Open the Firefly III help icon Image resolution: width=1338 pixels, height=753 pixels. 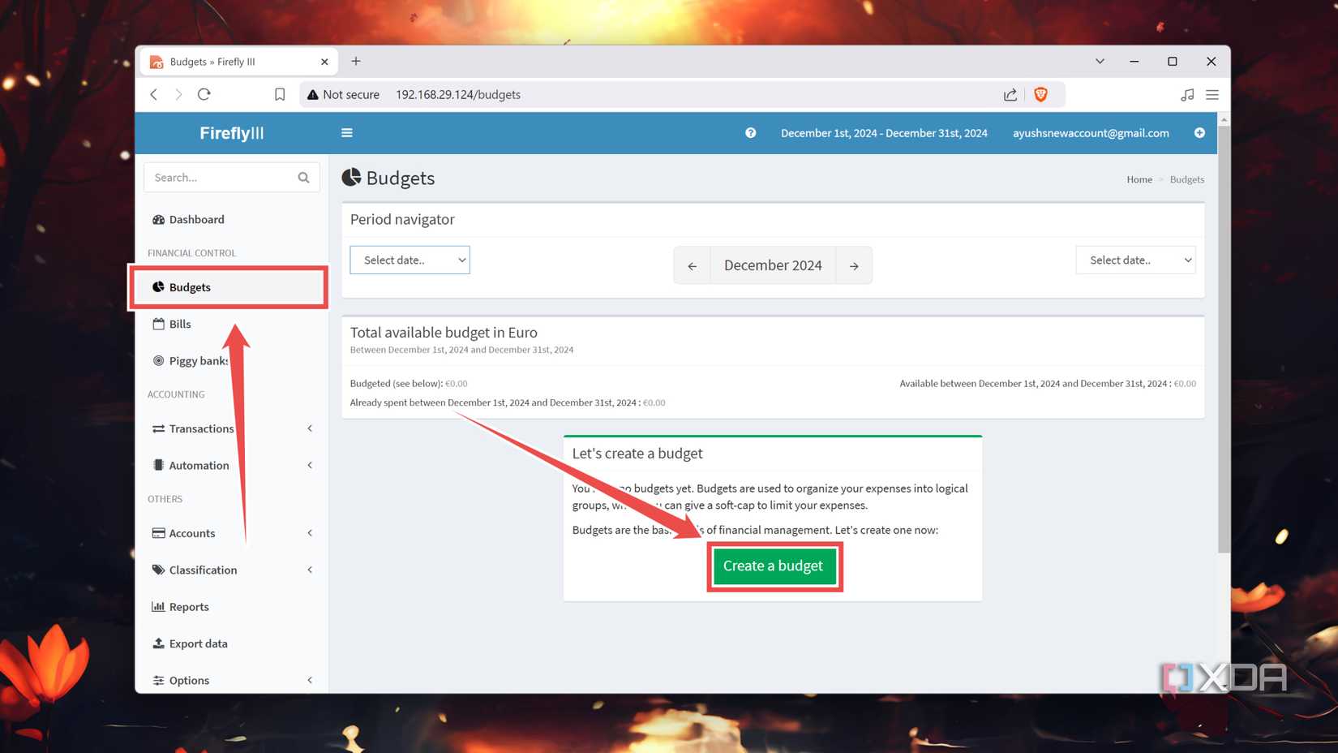(750, 133)
